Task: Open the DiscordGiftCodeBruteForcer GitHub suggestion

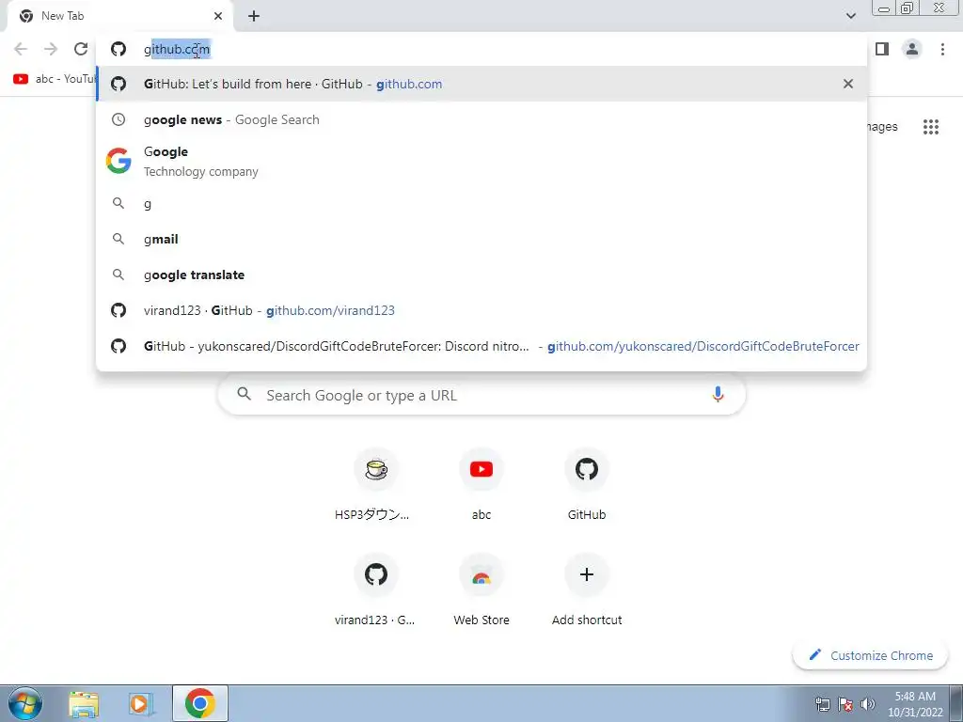Action: 481,346
